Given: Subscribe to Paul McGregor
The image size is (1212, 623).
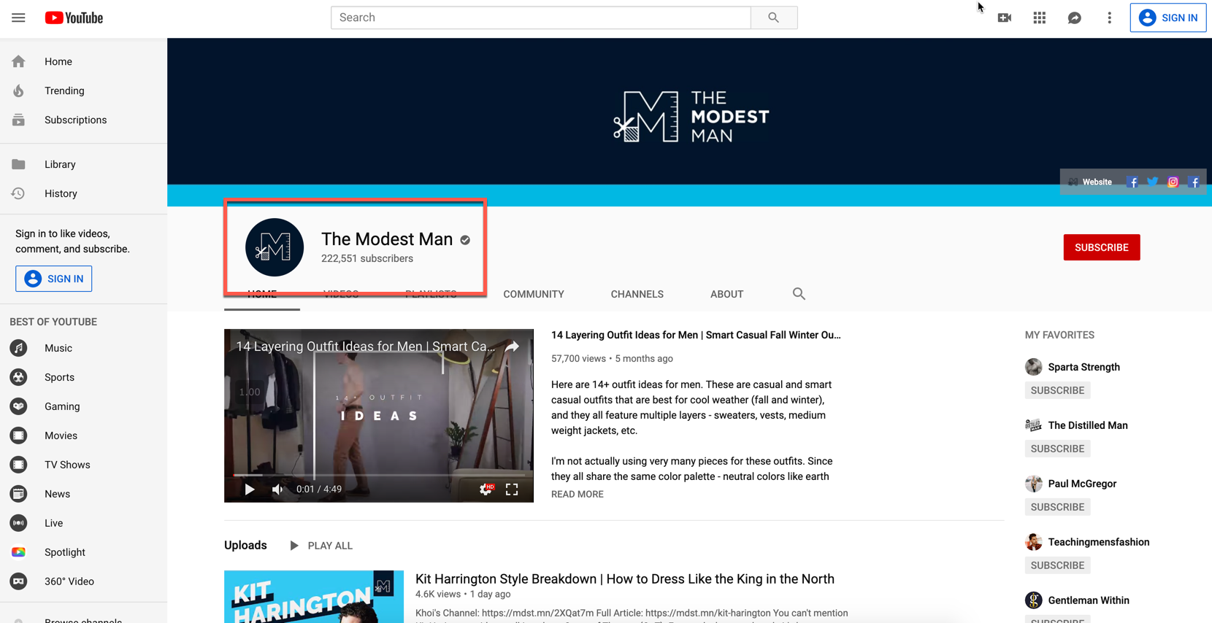Looking at the screenshot, I should (x=1057, y=507).
